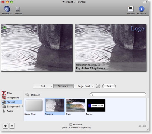Add a new shot with plus button
This screenshot has width=152, height=134.
pos(5,126)
